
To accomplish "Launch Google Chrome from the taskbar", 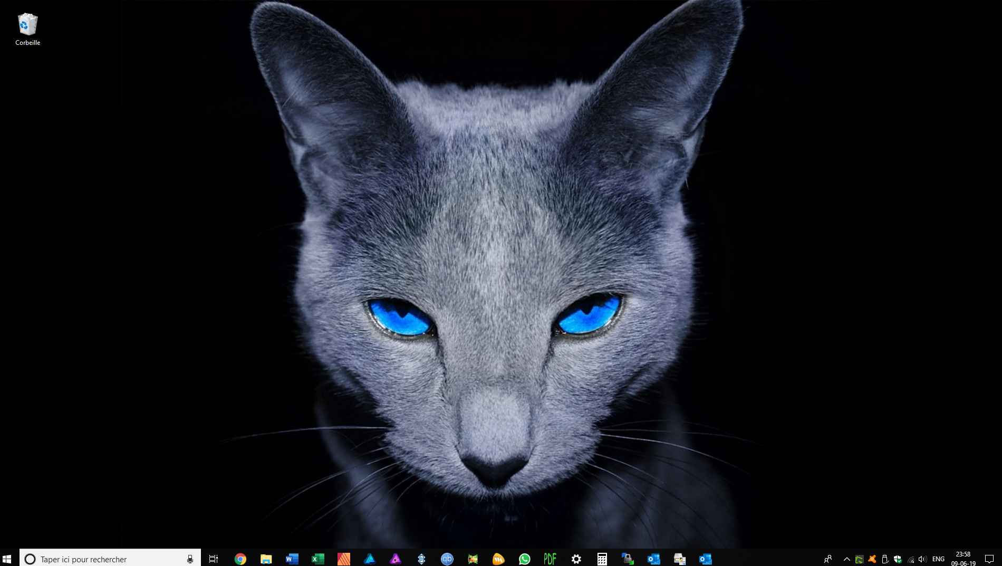I will point(240,559).
